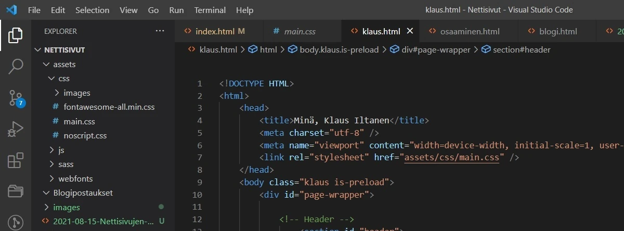The image size is (624, 231).
Task: Collapse the NETTISIVUT root folder
Action: click(37, 50)
